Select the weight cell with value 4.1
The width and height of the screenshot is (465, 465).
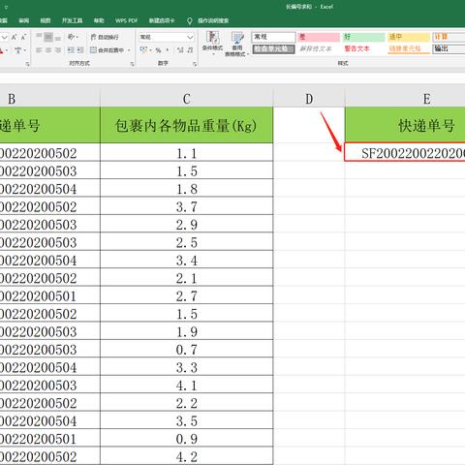point(187,385)
